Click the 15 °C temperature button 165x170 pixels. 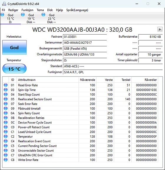[14, 69]
